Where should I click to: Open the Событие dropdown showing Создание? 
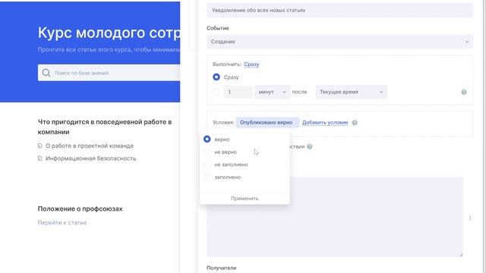[339, 42]
